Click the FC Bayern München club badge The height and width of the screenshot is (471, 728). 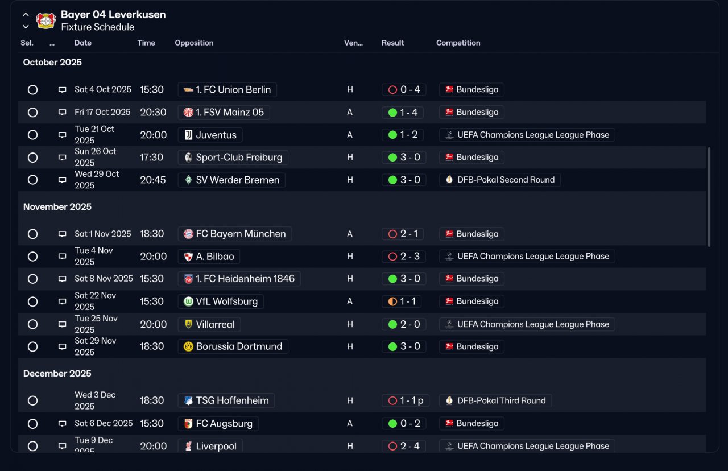188,234
